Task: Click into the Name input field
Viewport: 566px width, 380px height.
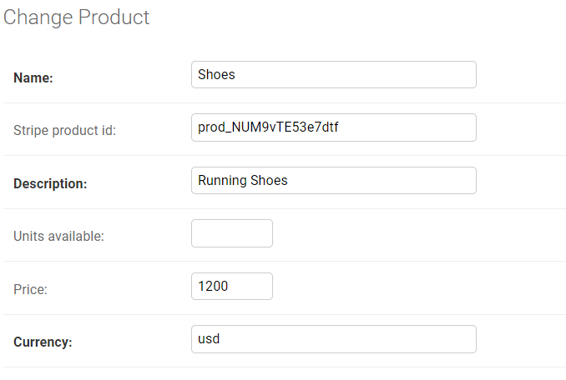Action: tap(334, 74)
